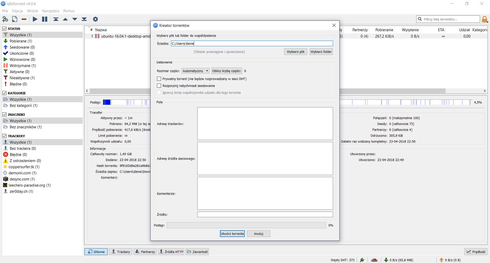Switch to the Zawartość tab
The height and width of the screenshot is (263, 490).
tap(197, 252)
